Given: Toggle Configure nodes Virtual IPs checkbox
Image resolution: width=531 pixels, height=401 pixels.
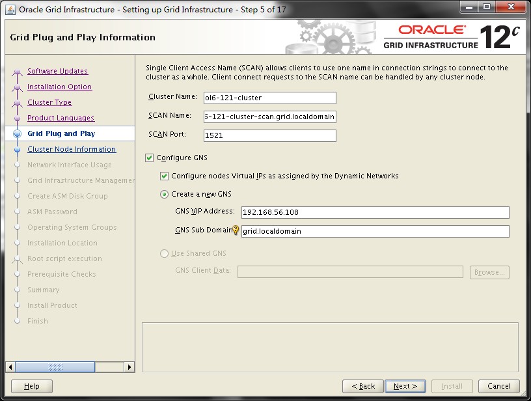Looking at the screenshot, I should pos(164,176).
